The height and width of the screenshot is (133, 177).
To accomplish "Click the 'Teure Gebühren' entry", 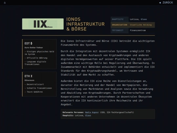I will click(34, 92).
